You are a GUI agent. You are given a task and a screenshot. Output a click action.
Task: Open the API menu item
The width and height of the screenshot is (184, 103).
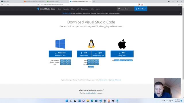point(78,9)
